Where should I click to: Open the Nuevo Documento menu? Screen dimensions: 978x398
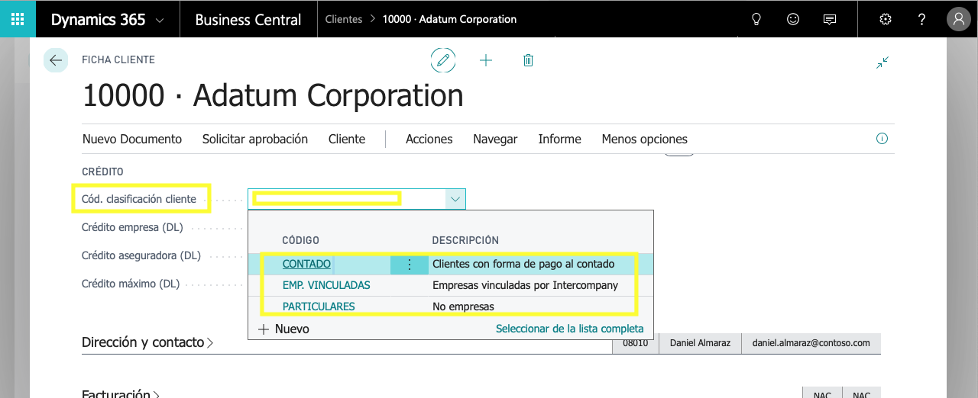click(x=132, y=139)
